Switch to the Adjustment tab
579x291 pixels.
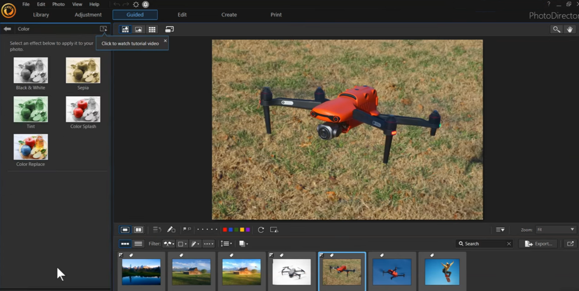pyautogui.click(x=88, y=15)
